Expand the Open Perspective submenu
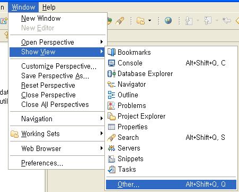The height and width of the screenshot is (192, 239). pos(57,42)
